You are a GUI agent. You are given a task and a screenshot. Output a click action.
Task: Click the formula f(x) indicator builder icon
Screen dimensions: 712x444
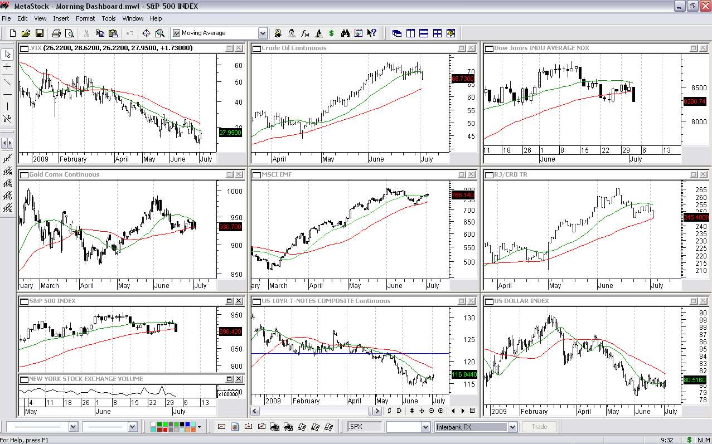[x=305, y=33]
